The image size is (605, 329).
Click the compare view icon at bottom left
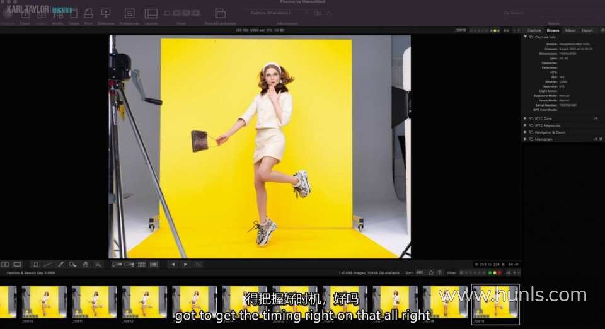5,265
